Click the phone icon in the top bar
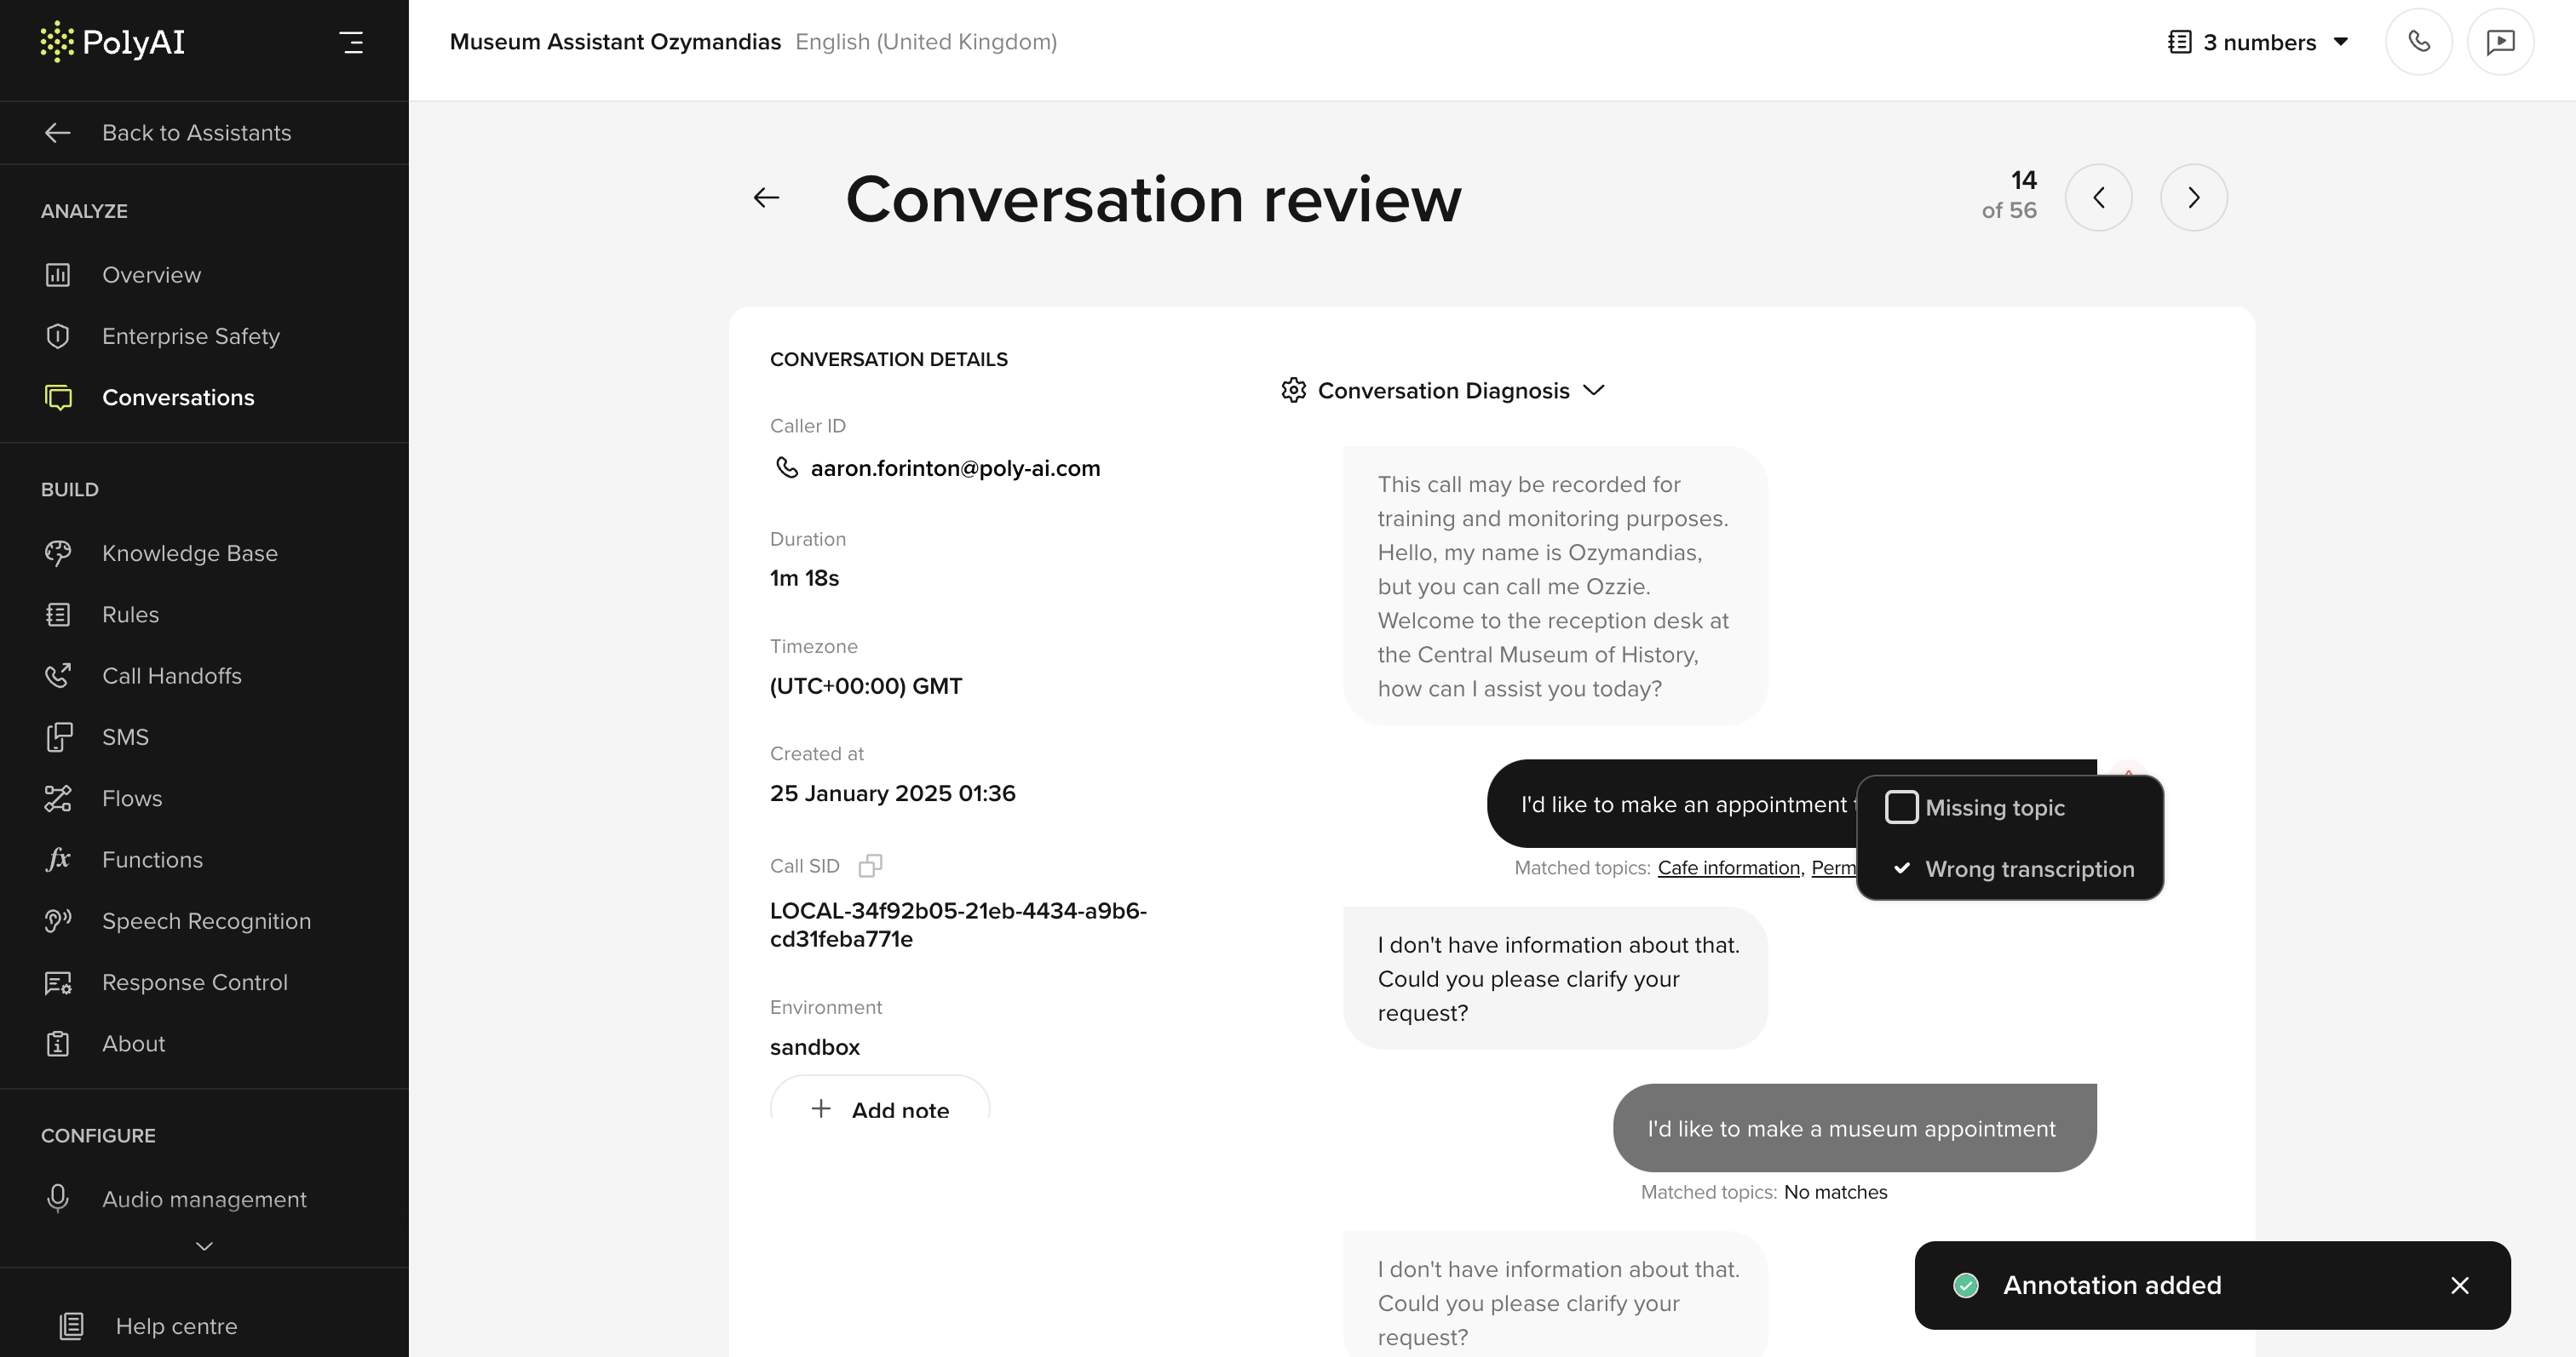The image size is (2576, 1357). coord(2419,41)
